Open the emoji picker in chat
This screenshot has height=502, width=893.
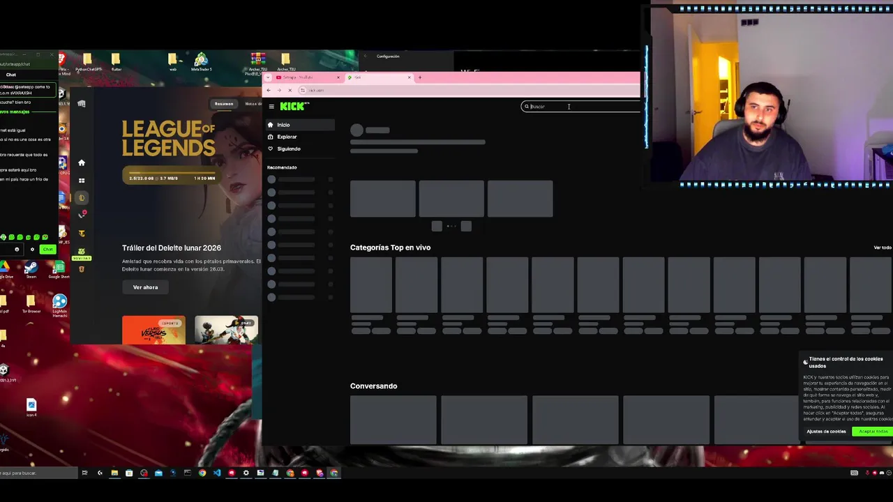[17, 250]
